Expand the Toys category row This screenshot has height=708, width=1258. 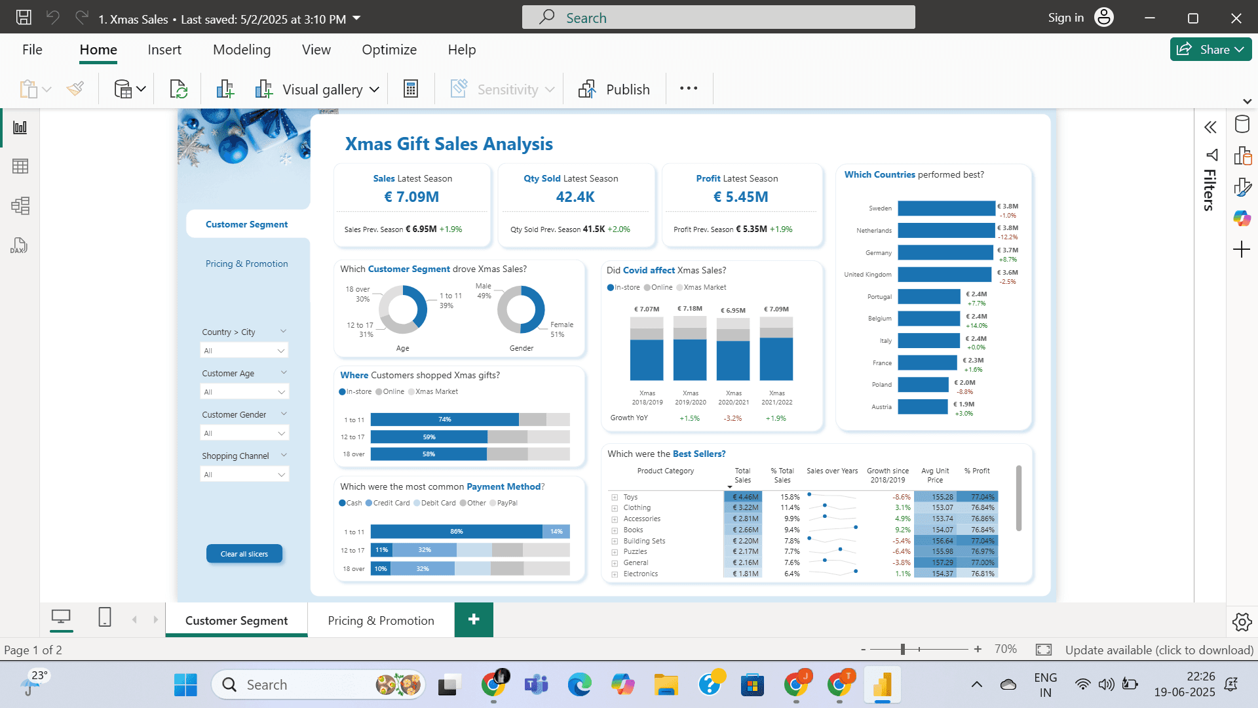point(615,498)
